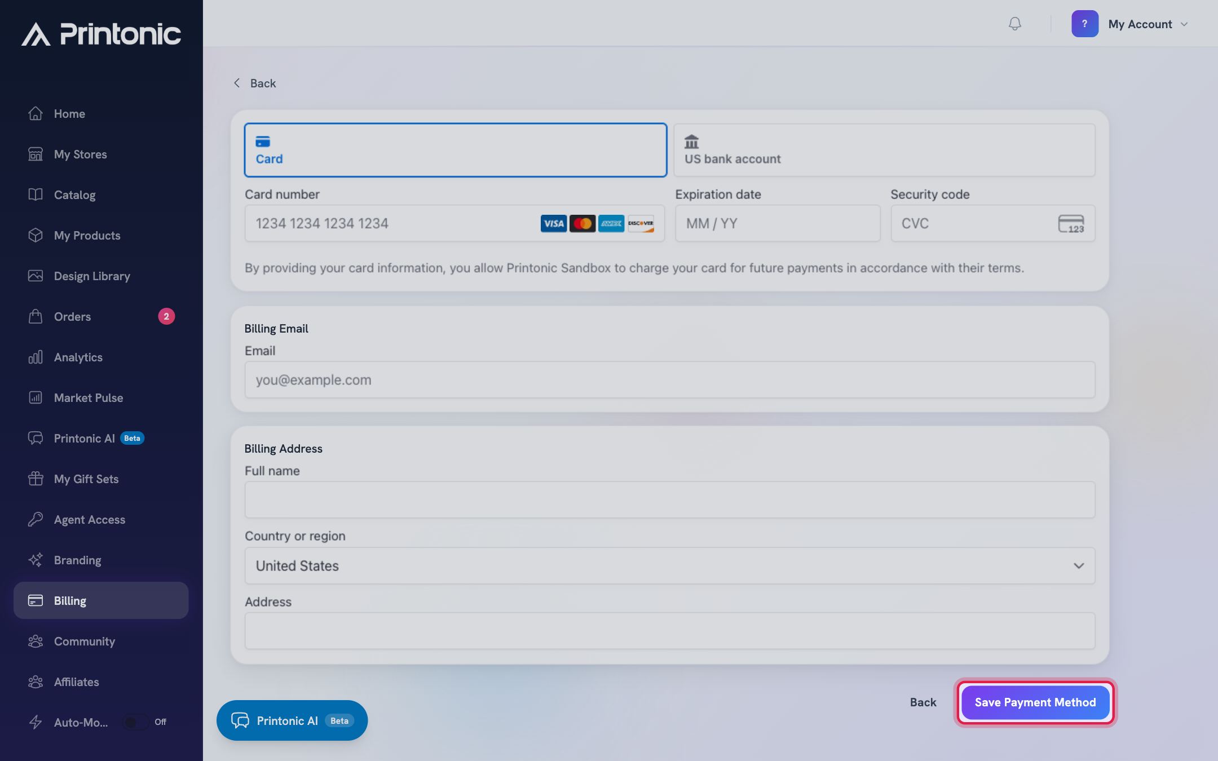Click the Agent Access key icon
The width and height of the screenshot is (1218, 761).
(x=36, y=519)
